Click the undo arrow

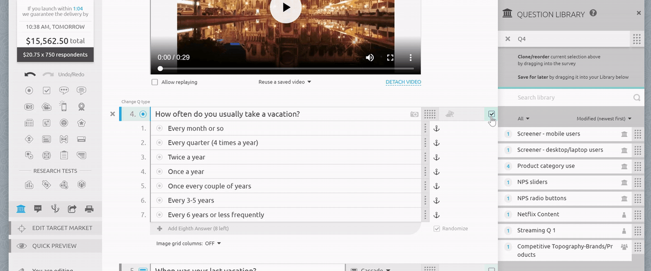pyautogui.click(x=30, y=74)
